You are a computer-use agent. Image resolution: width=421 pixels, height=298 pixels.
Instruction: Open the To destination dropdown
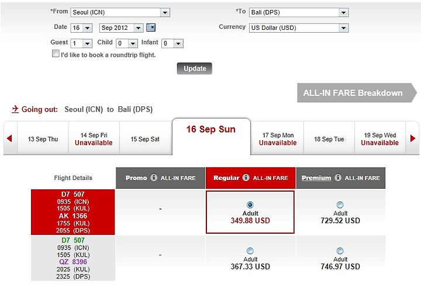(x=299, y=12)
